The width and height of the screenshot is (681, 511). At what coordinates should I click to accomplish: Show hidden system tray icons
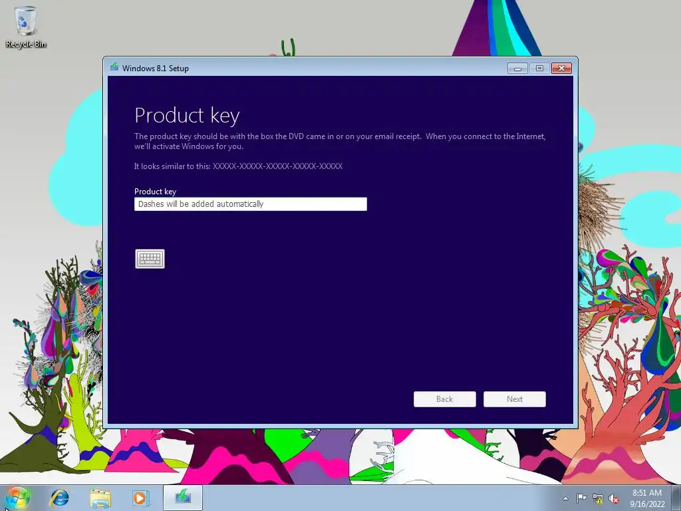(565, 498)
